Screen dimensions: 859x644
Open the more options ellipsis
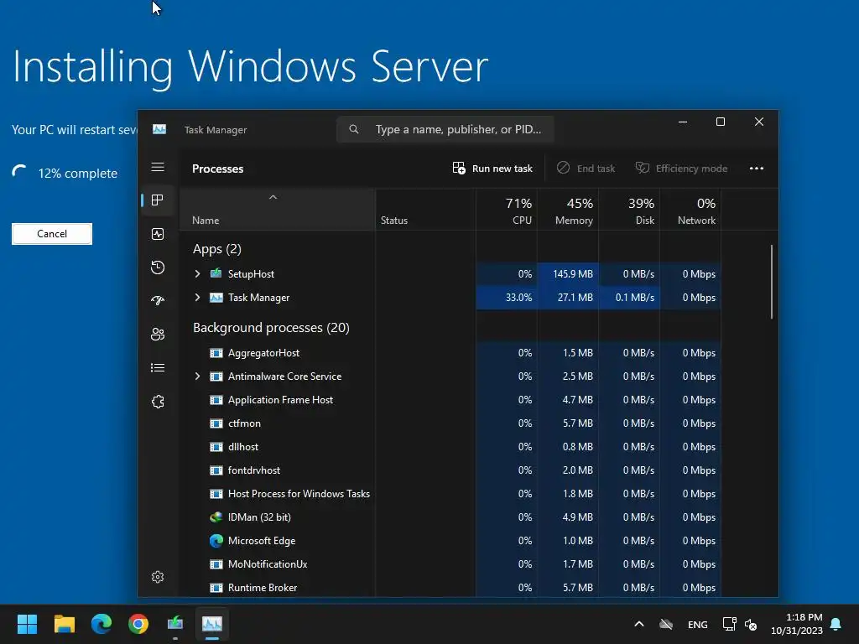click(757, 168)
